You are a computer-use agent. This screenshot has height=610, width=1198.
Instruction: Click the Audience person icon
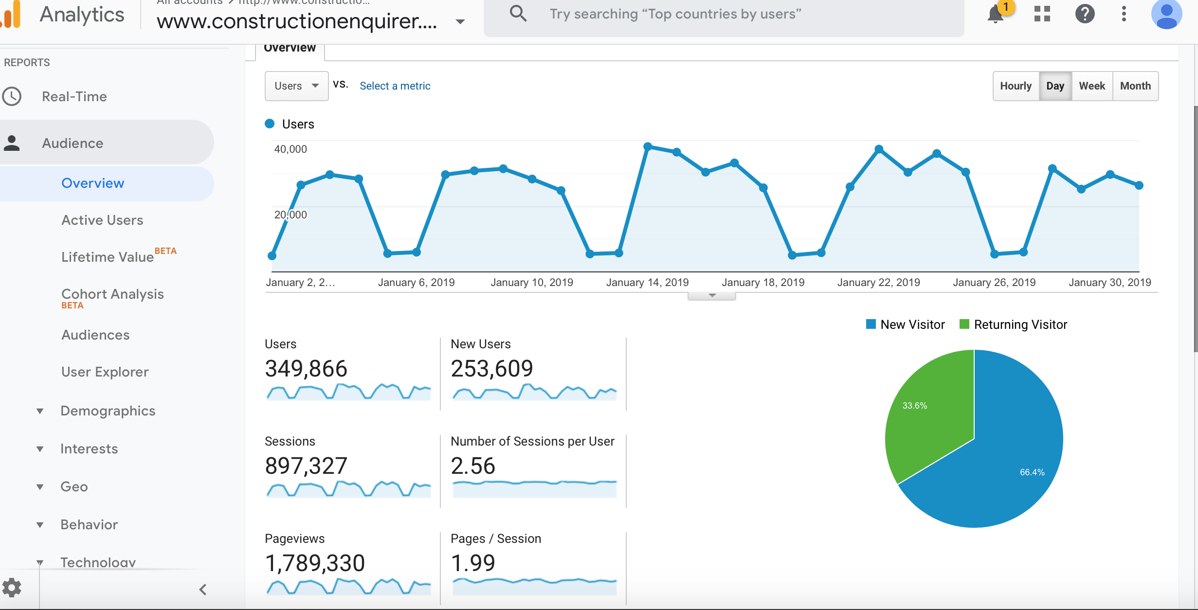tap(12, 143)
